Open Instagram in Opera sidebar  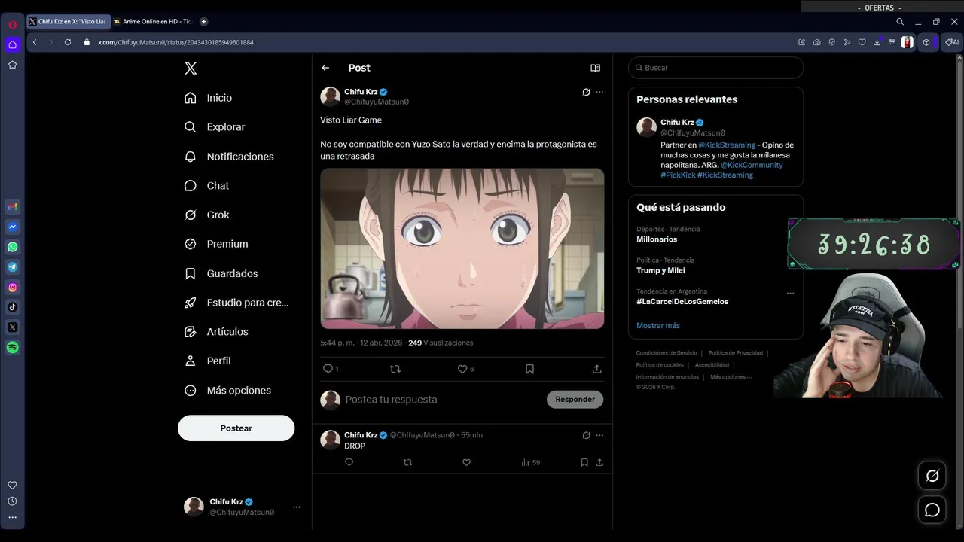(x=13, y=287)
